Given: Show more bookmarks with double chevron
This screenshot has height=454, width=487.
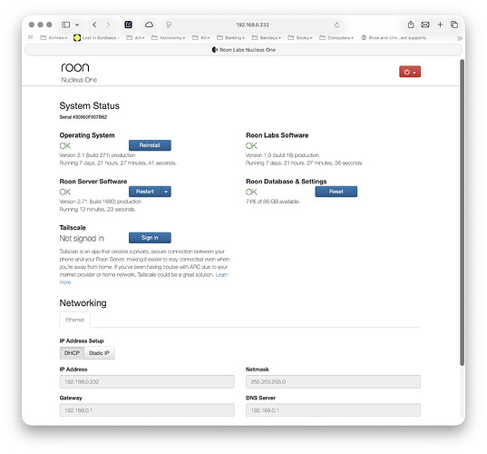Looking at the screenshot, I should click(x=460, y=38).
